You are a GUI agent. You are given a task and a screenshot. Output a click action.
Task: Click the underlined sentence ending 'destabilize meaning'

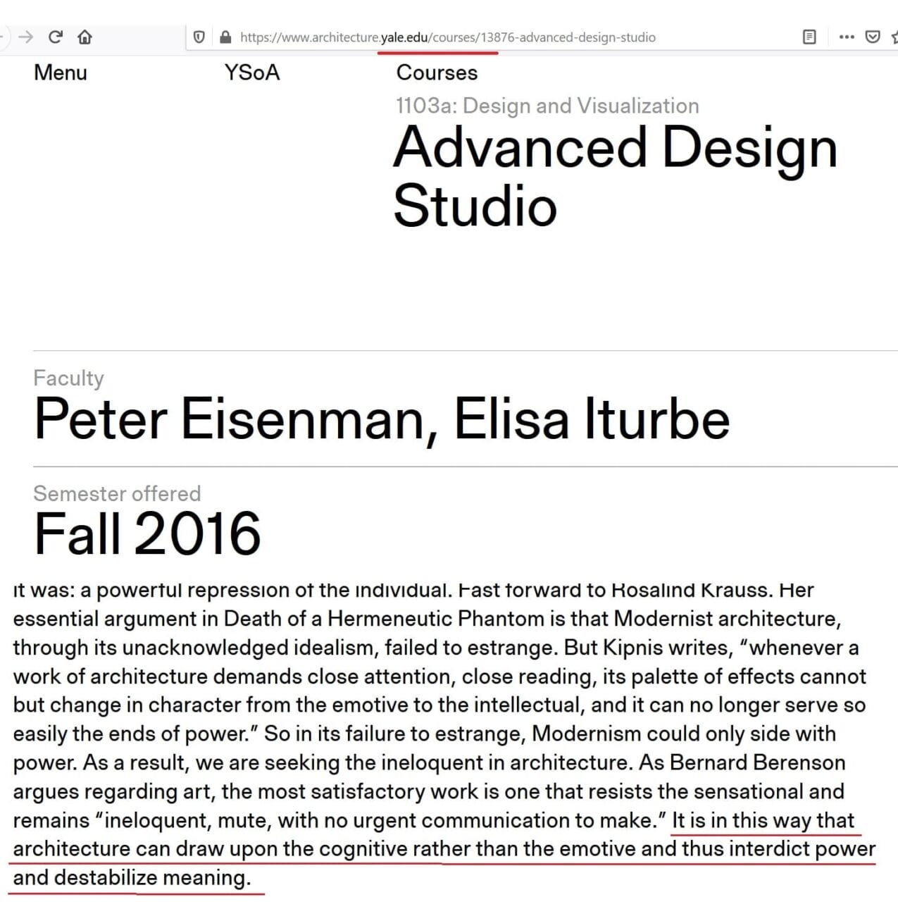444,849
